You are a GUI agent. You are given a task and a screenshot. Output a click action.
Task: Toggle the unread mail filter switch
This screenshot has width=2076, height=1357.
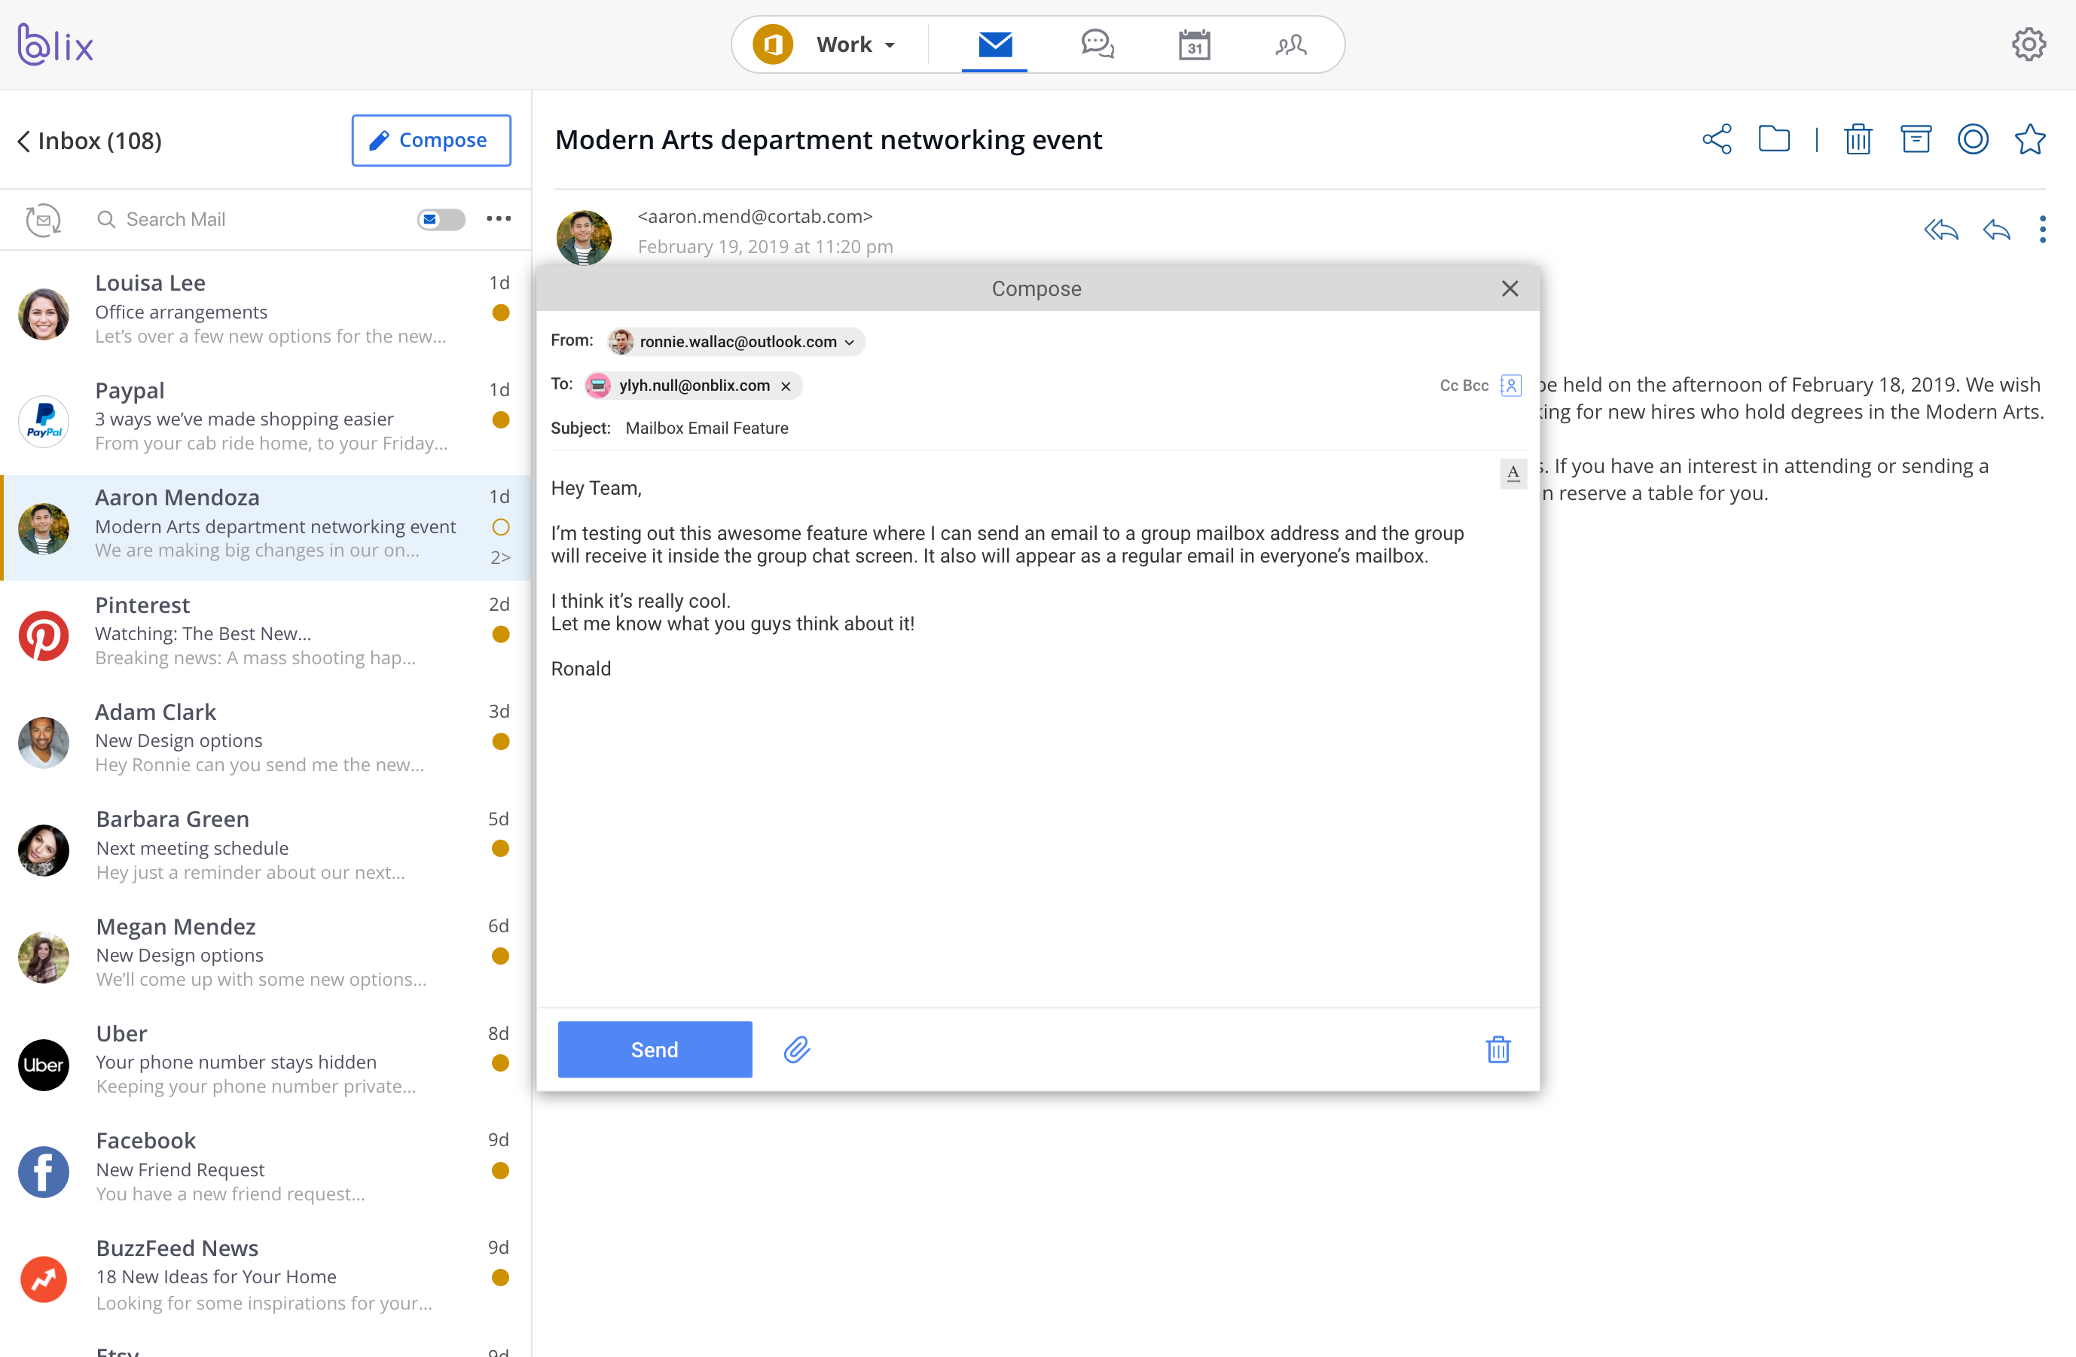pos(441,220)
